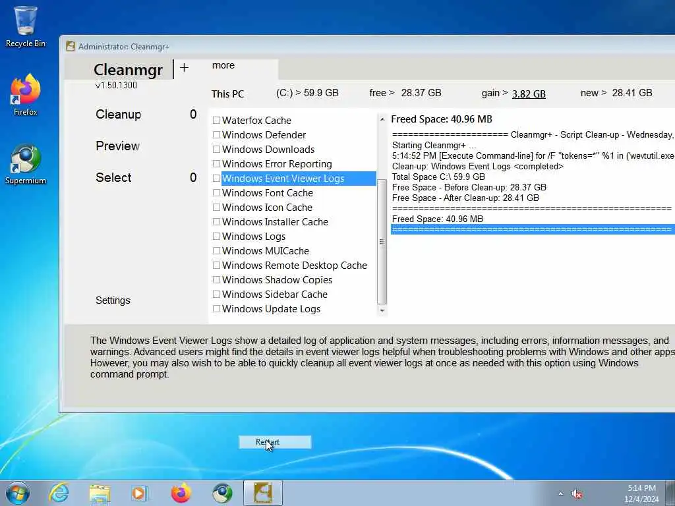Viewport: 675px width, 506px height.
Task: Select the 'Windows Shadow Copies' list label
Action: pos(278,279)
